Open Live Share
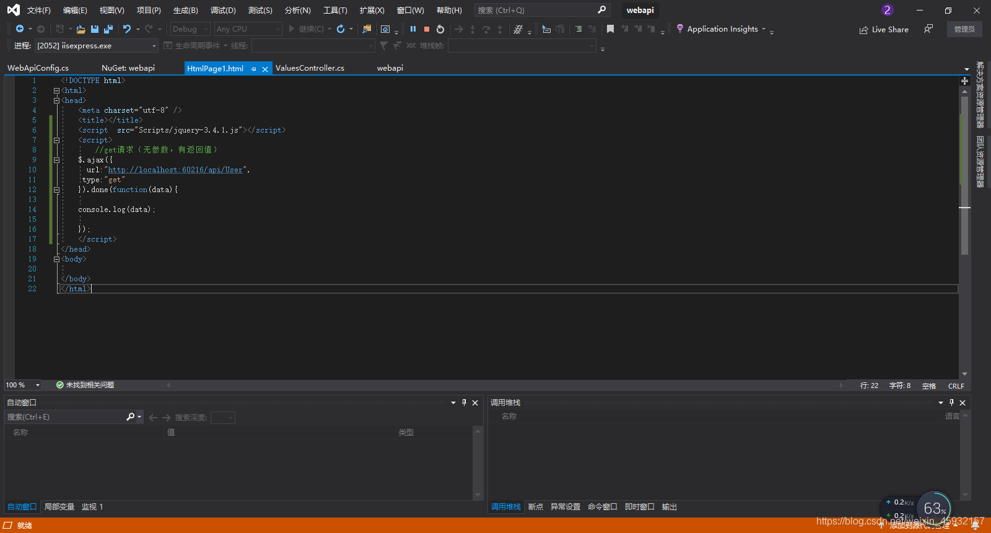 [884, 30]
